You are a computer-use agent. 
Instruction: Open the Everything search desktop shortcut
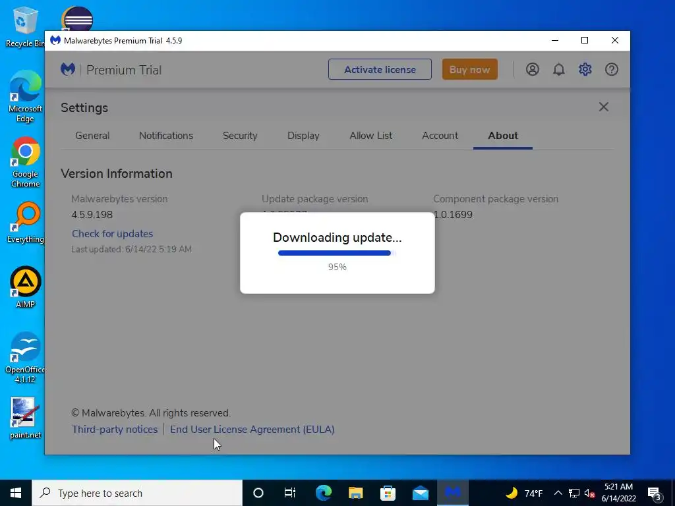(x=26, y=223)
